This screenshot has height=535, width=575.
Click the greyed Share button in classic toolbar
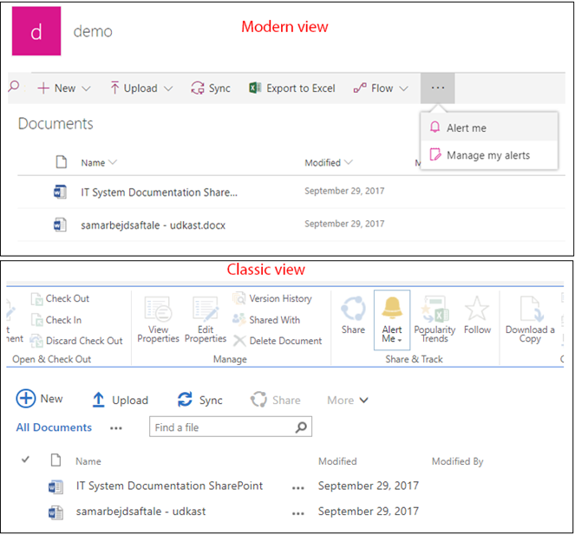[276, 400]
